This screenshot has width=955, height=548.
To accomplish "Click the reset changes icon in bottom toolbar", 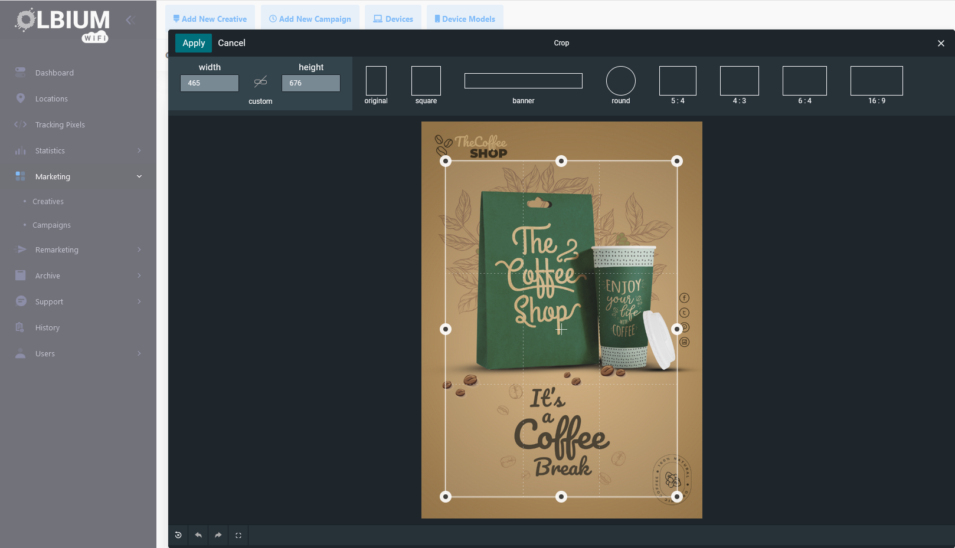I will [178, 535].
